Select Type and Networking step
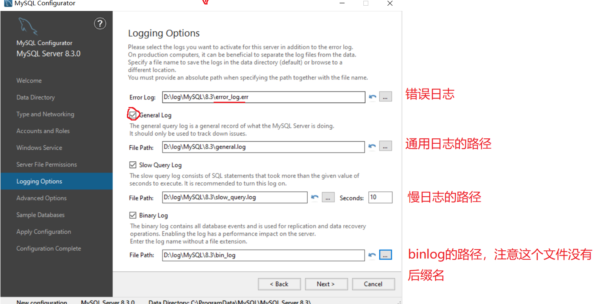Screen dimensions: 601x304 click(x=45, y=114)
